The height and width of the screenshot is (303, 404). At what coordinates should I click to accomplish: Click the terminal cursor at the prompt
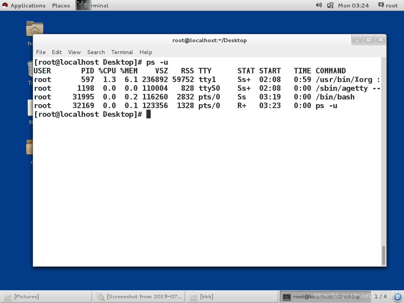click(x=148, y=114)
